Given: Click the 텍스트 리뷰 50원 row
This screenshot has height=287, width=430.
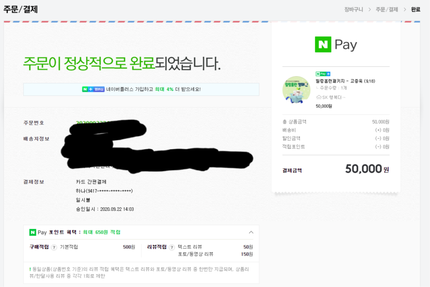Looking at the screenshot, I should [x=215, y=247].
